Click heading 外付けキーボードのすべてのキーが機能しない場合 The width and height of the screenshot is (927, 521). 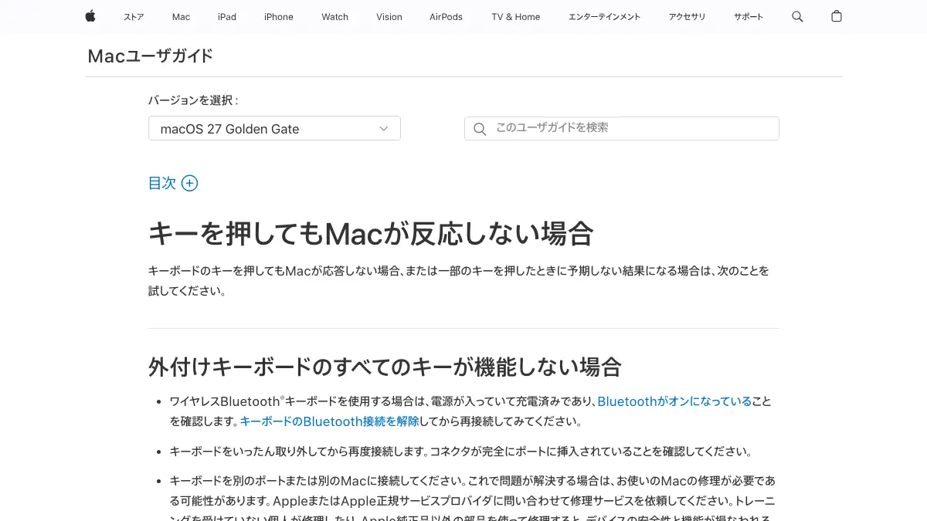(x=385, y=367)
